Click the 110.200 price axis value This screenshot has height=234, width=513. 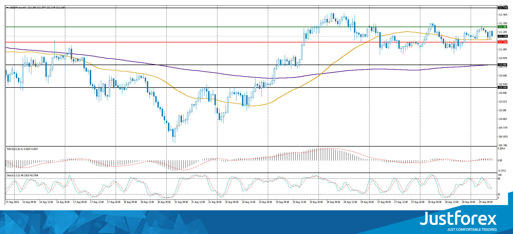point(503,110)
